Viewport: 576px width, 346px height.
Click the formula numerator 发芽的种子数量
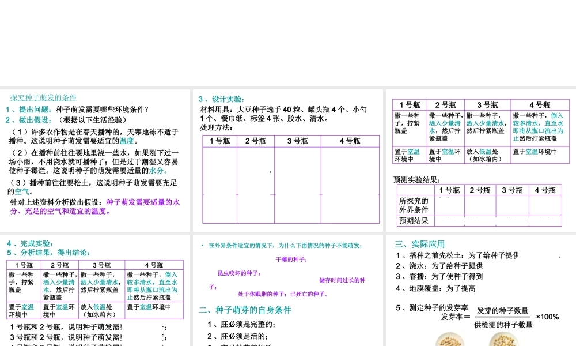click(502, 311)
